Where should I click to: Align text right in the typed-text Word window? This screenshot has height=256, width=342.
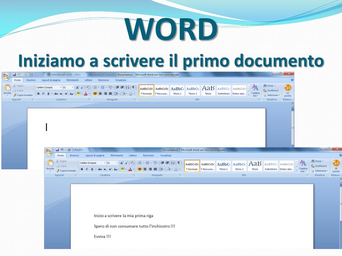(x=150, y=169)
